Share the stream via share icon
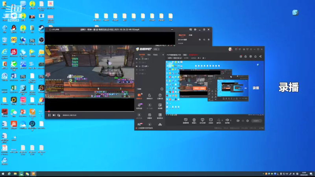The image size is (315, 177). (x=260, y=57)
